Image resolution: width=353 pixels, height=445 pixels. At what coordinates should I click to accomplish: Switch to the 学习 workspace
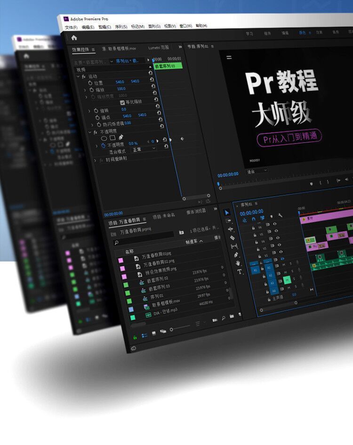(x=249, y=33)
